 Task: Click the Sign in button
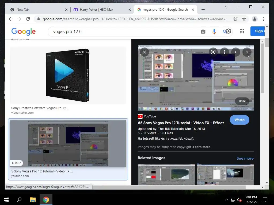pos(258,31)
